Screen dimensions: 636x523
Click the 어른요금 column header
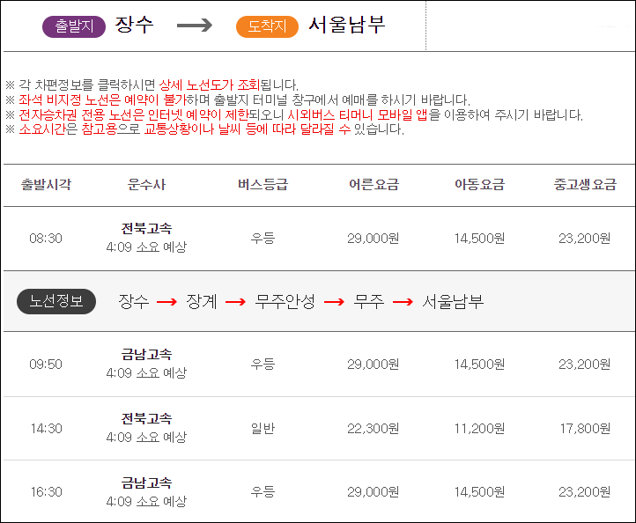click(x=374, y=185)
